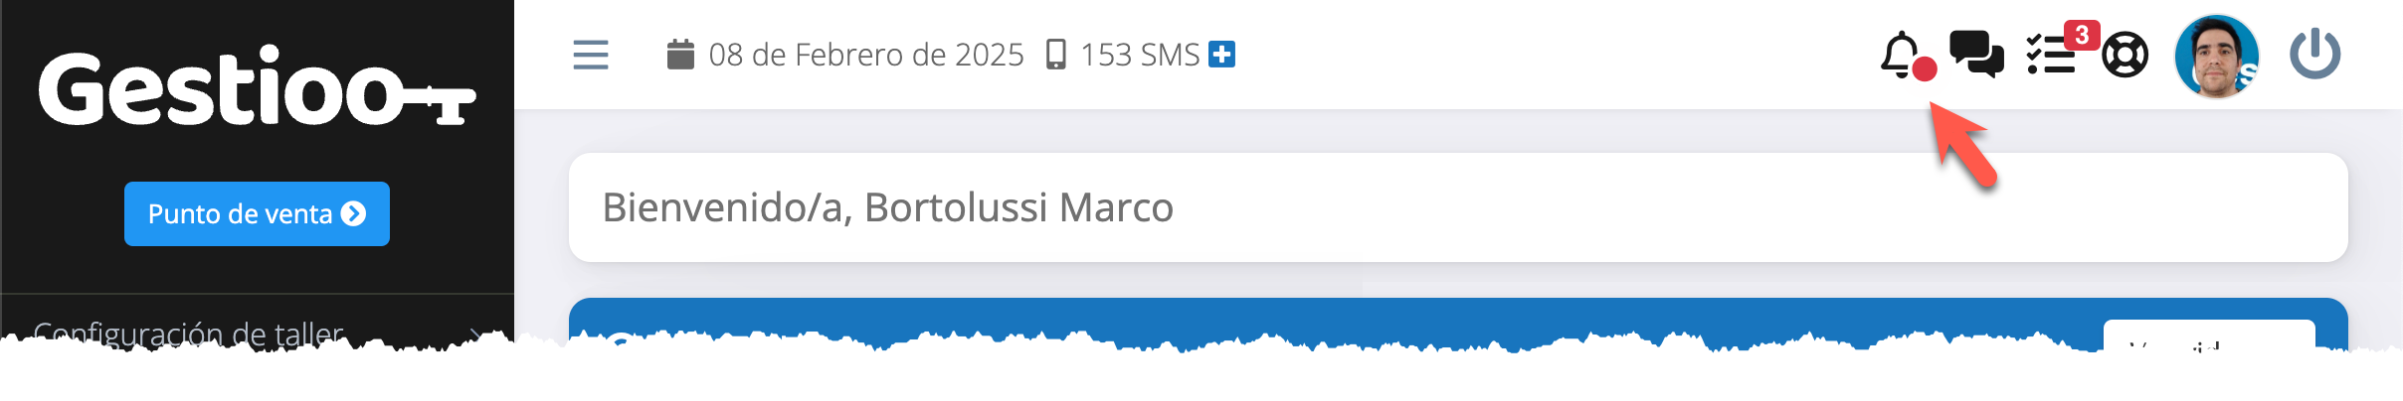Click the mobile phone icon before SMS
The width and height of the screenshot is (2403, 401).
[x=1056, y=54]
